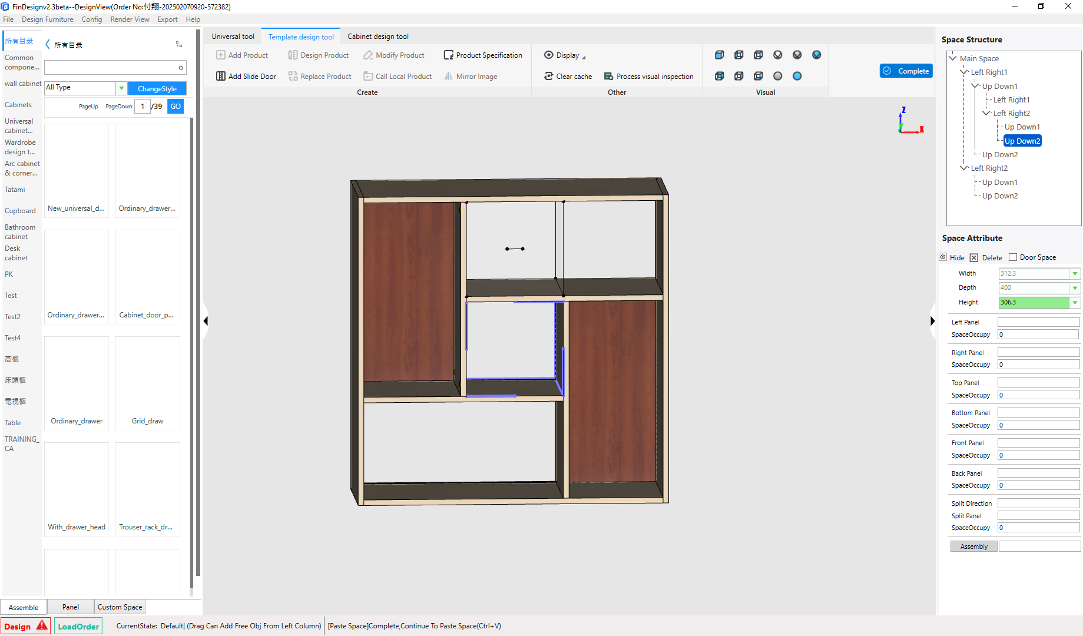Screen dimensions: 1083x636
Task: Choose the white wireframe sphere render mode
Action: (777, 55)
